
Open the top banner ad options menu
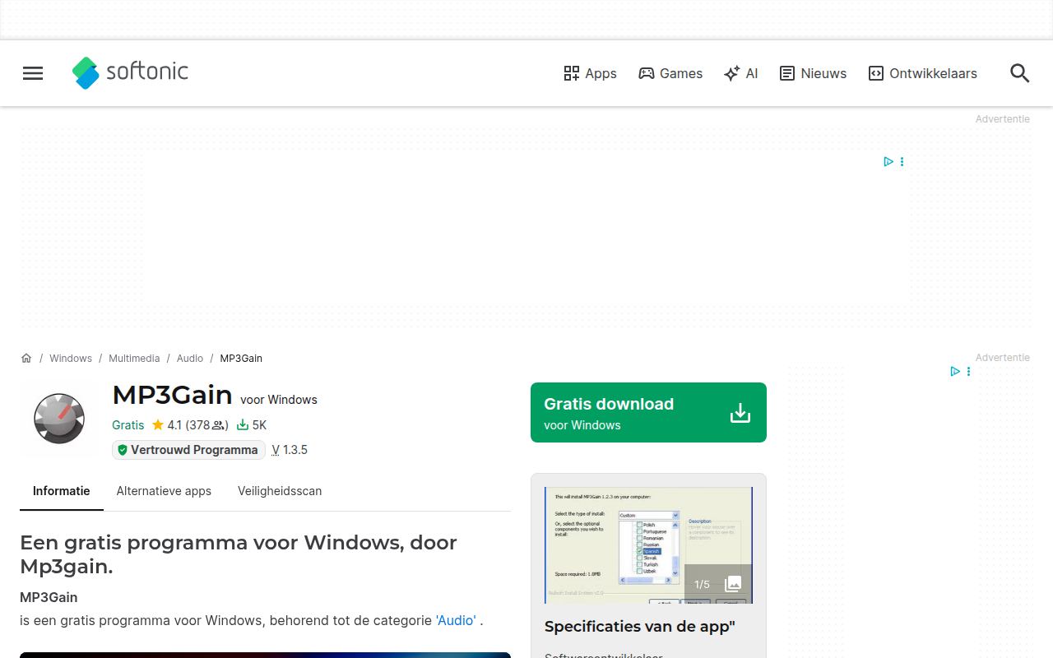point(902,161)
